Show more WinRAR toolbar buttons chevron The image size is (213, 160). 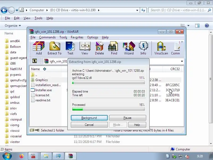click(182, 42)
